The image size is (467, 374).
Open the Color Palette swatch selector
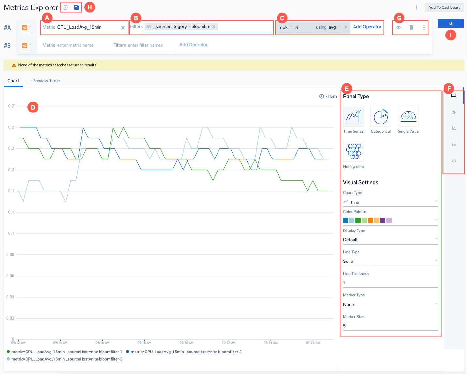click(x=390, y=220)
